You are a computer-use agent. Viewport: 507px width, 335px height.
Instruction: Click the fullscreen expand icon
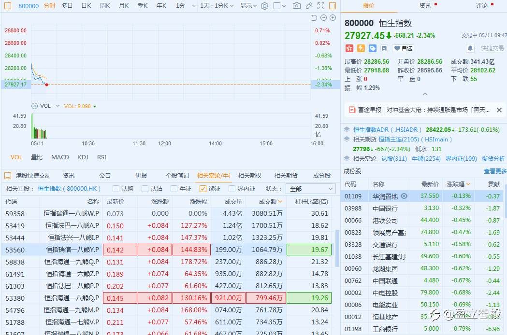point(321,6)
